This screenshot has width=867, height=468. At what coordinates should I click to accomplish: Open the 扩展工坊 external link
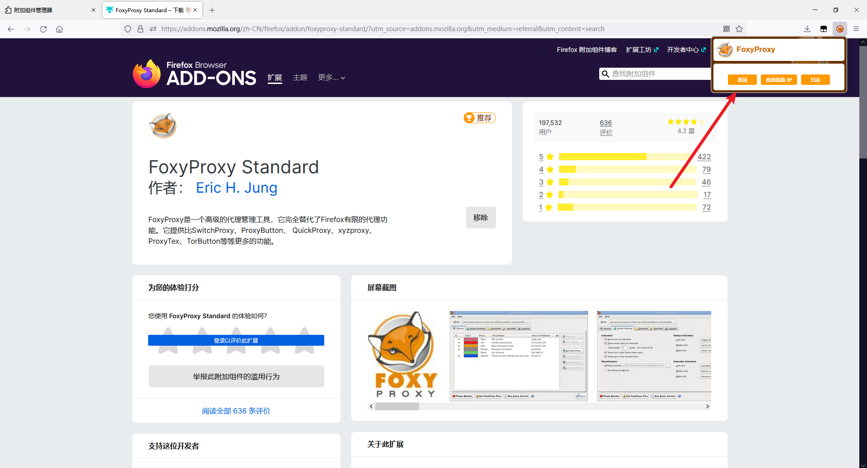pyautogui.click(x=642, y=50)
